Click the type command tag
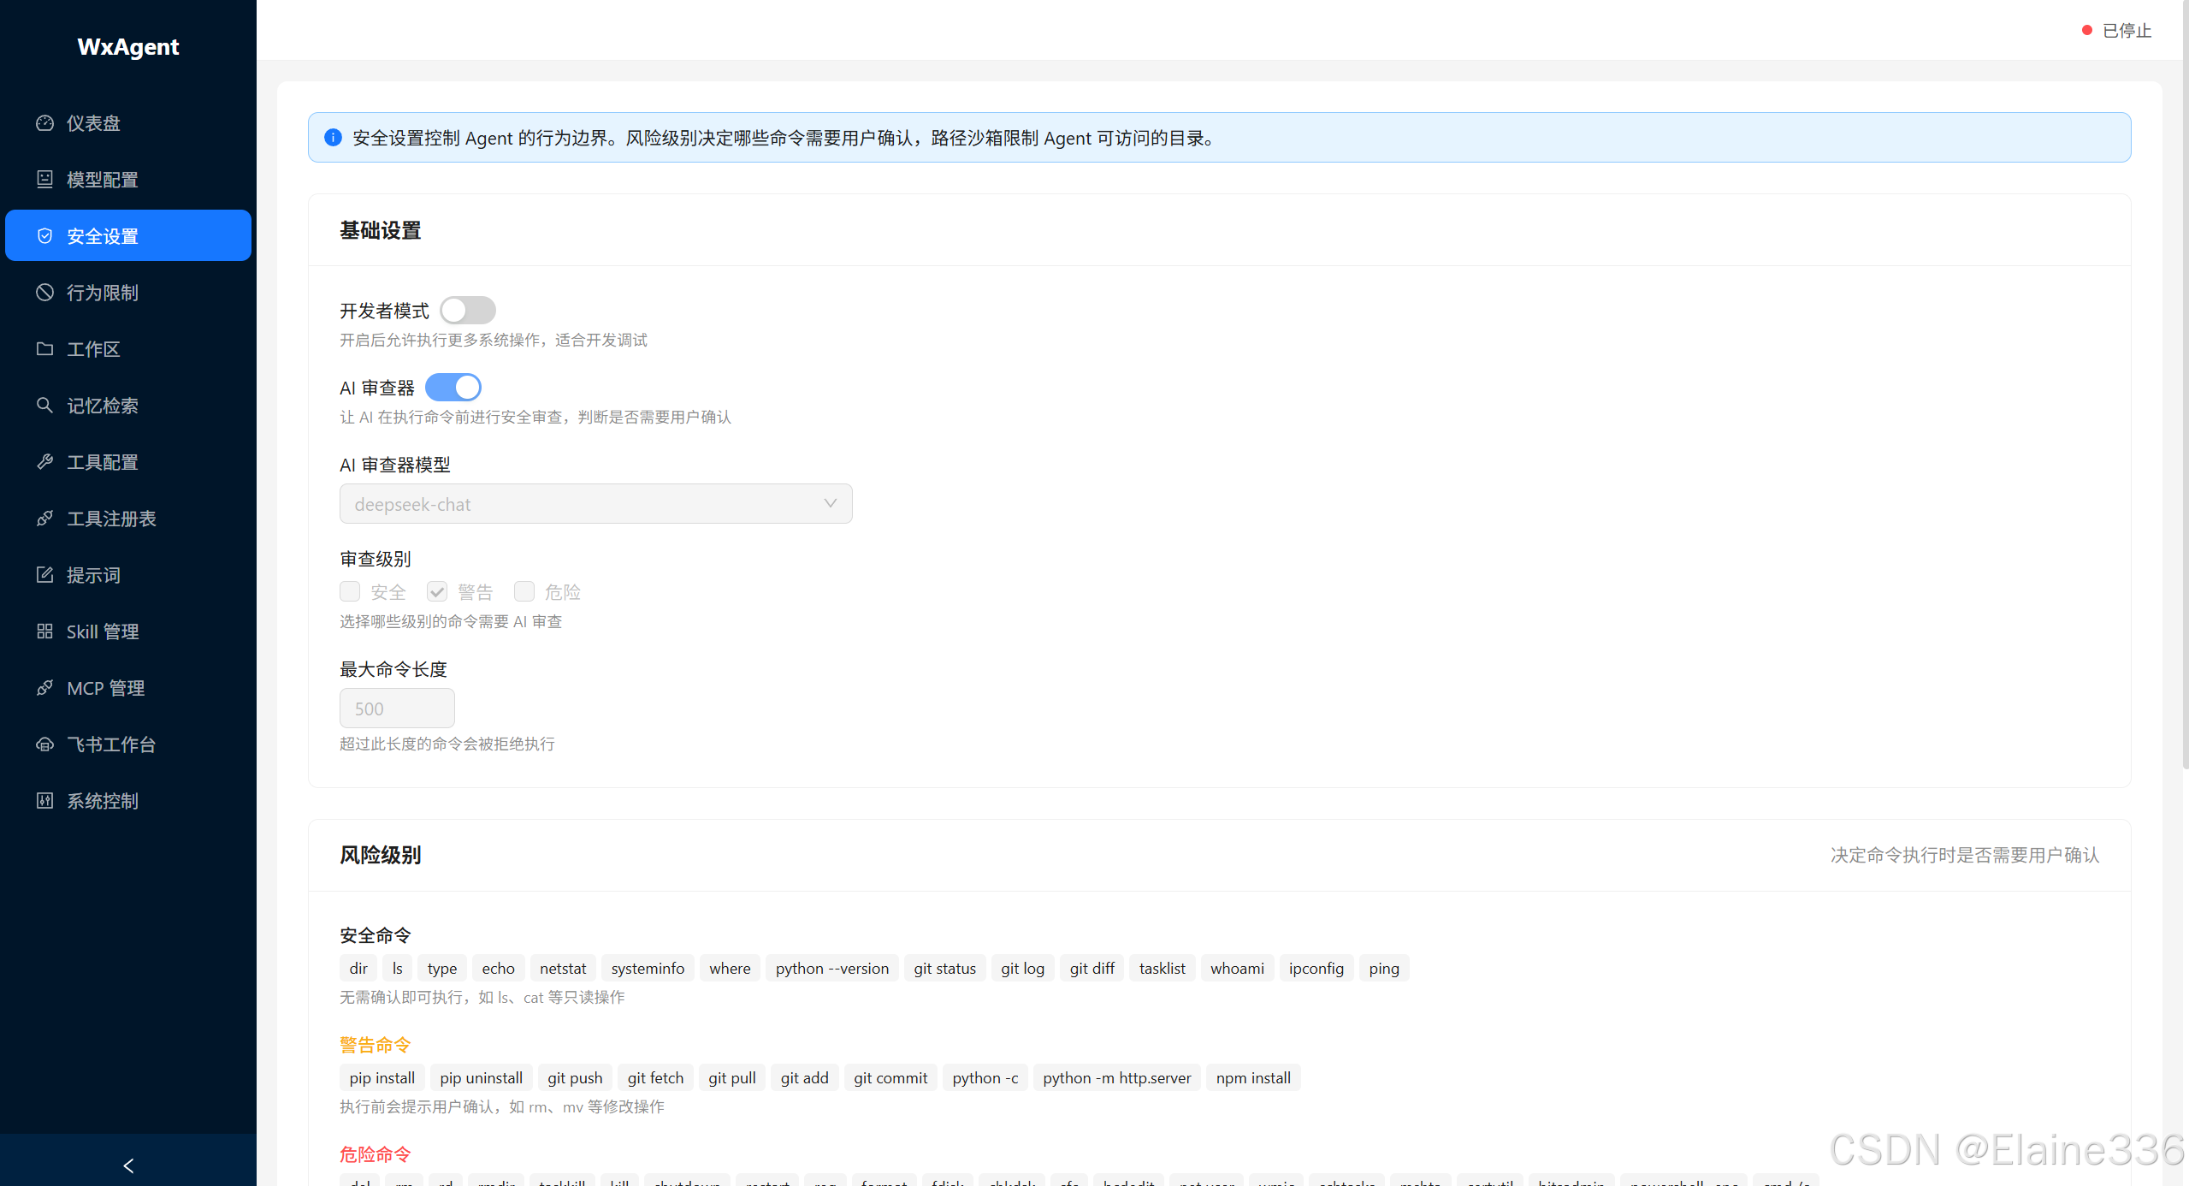 pos(442,968)
